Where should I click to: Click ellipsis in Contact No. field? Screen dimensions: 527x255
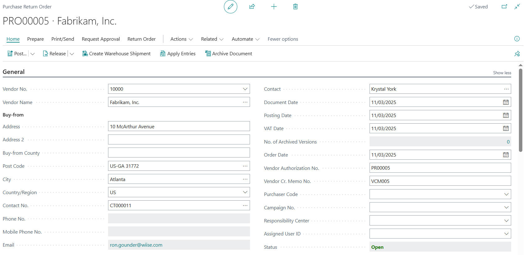click(x=245, y=205)
